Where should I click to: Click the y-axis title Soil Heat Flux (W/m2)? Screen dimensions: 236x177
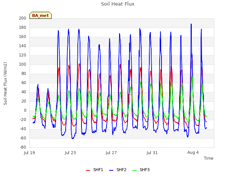click(5, 83)
